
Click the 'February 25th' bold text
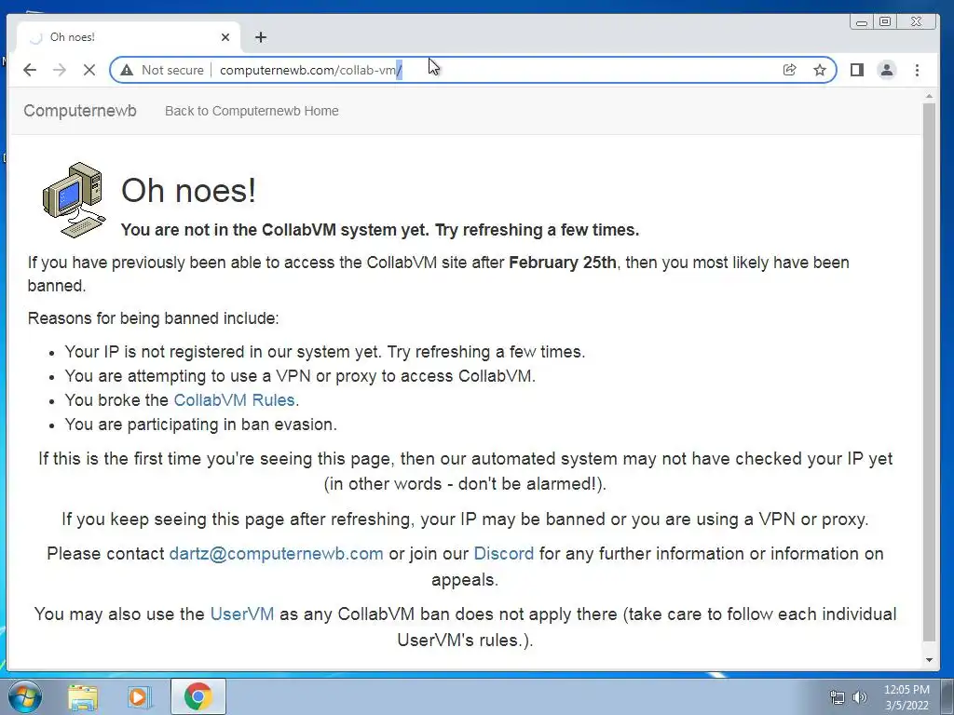pyautogui.click(x=562, y=263)
